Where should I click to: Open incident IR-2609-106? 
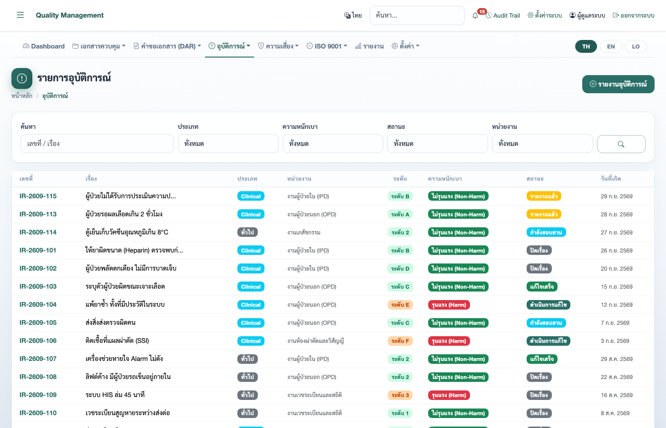pyautogui.click(x=38, y=341)
